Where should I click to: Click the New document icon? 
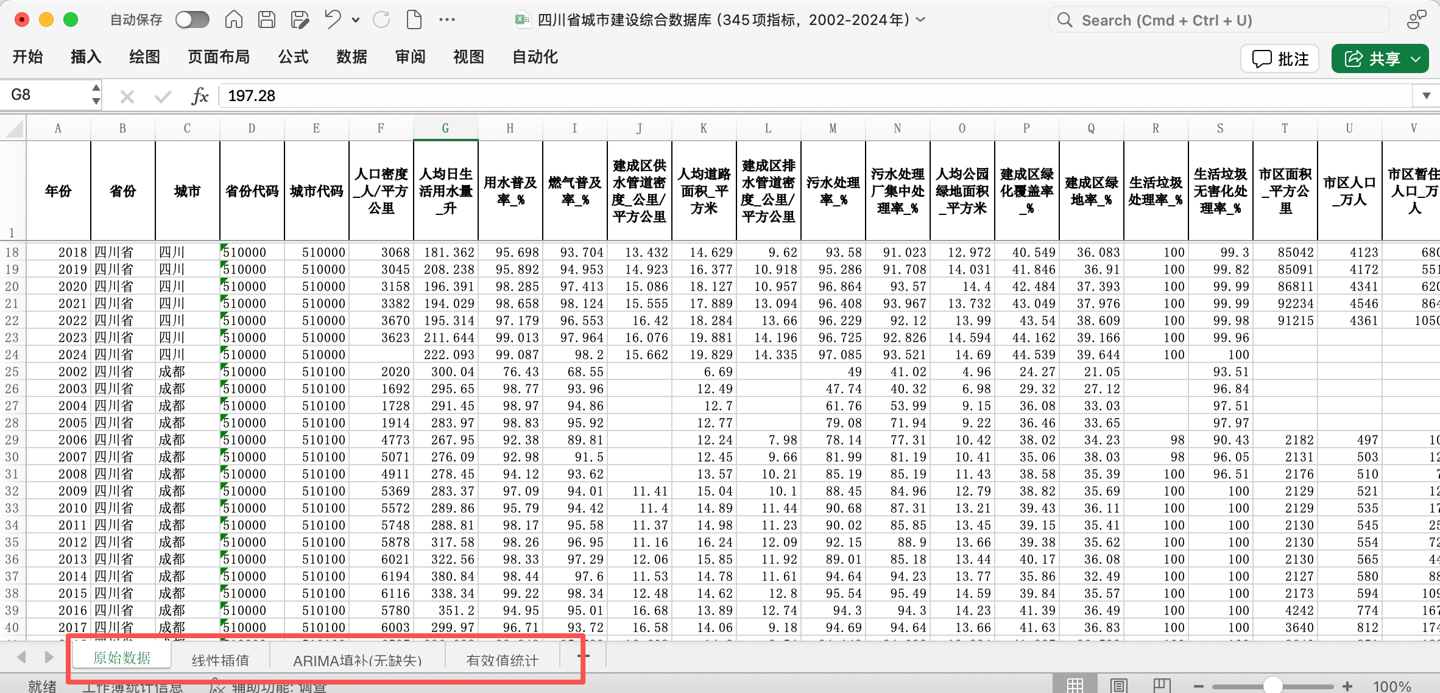[414, 20]
